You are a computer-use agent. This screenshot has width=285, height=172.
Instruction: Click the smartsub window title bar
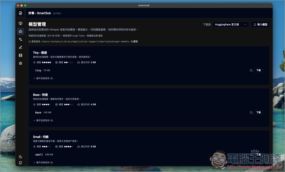point(144,5)
